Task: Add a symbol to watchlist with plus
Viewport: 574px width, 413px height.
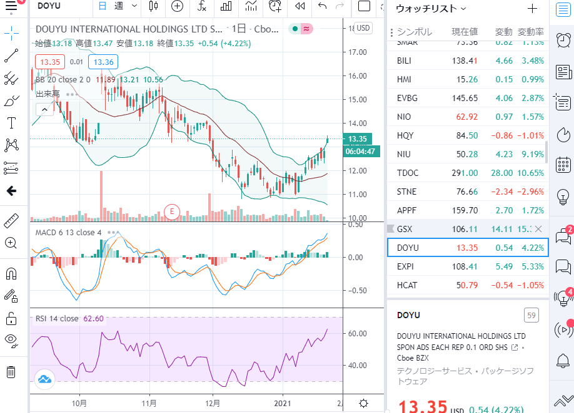Action: click(532, 9)
